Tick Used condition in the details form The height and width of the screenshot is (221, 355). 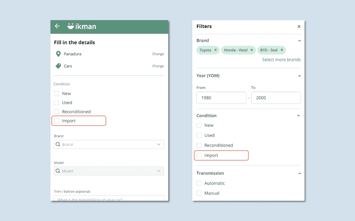[57, 103]
